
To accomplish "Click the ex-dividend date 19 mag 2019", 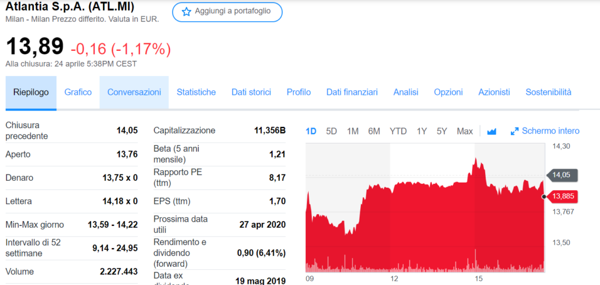I will tap(261, 281).
